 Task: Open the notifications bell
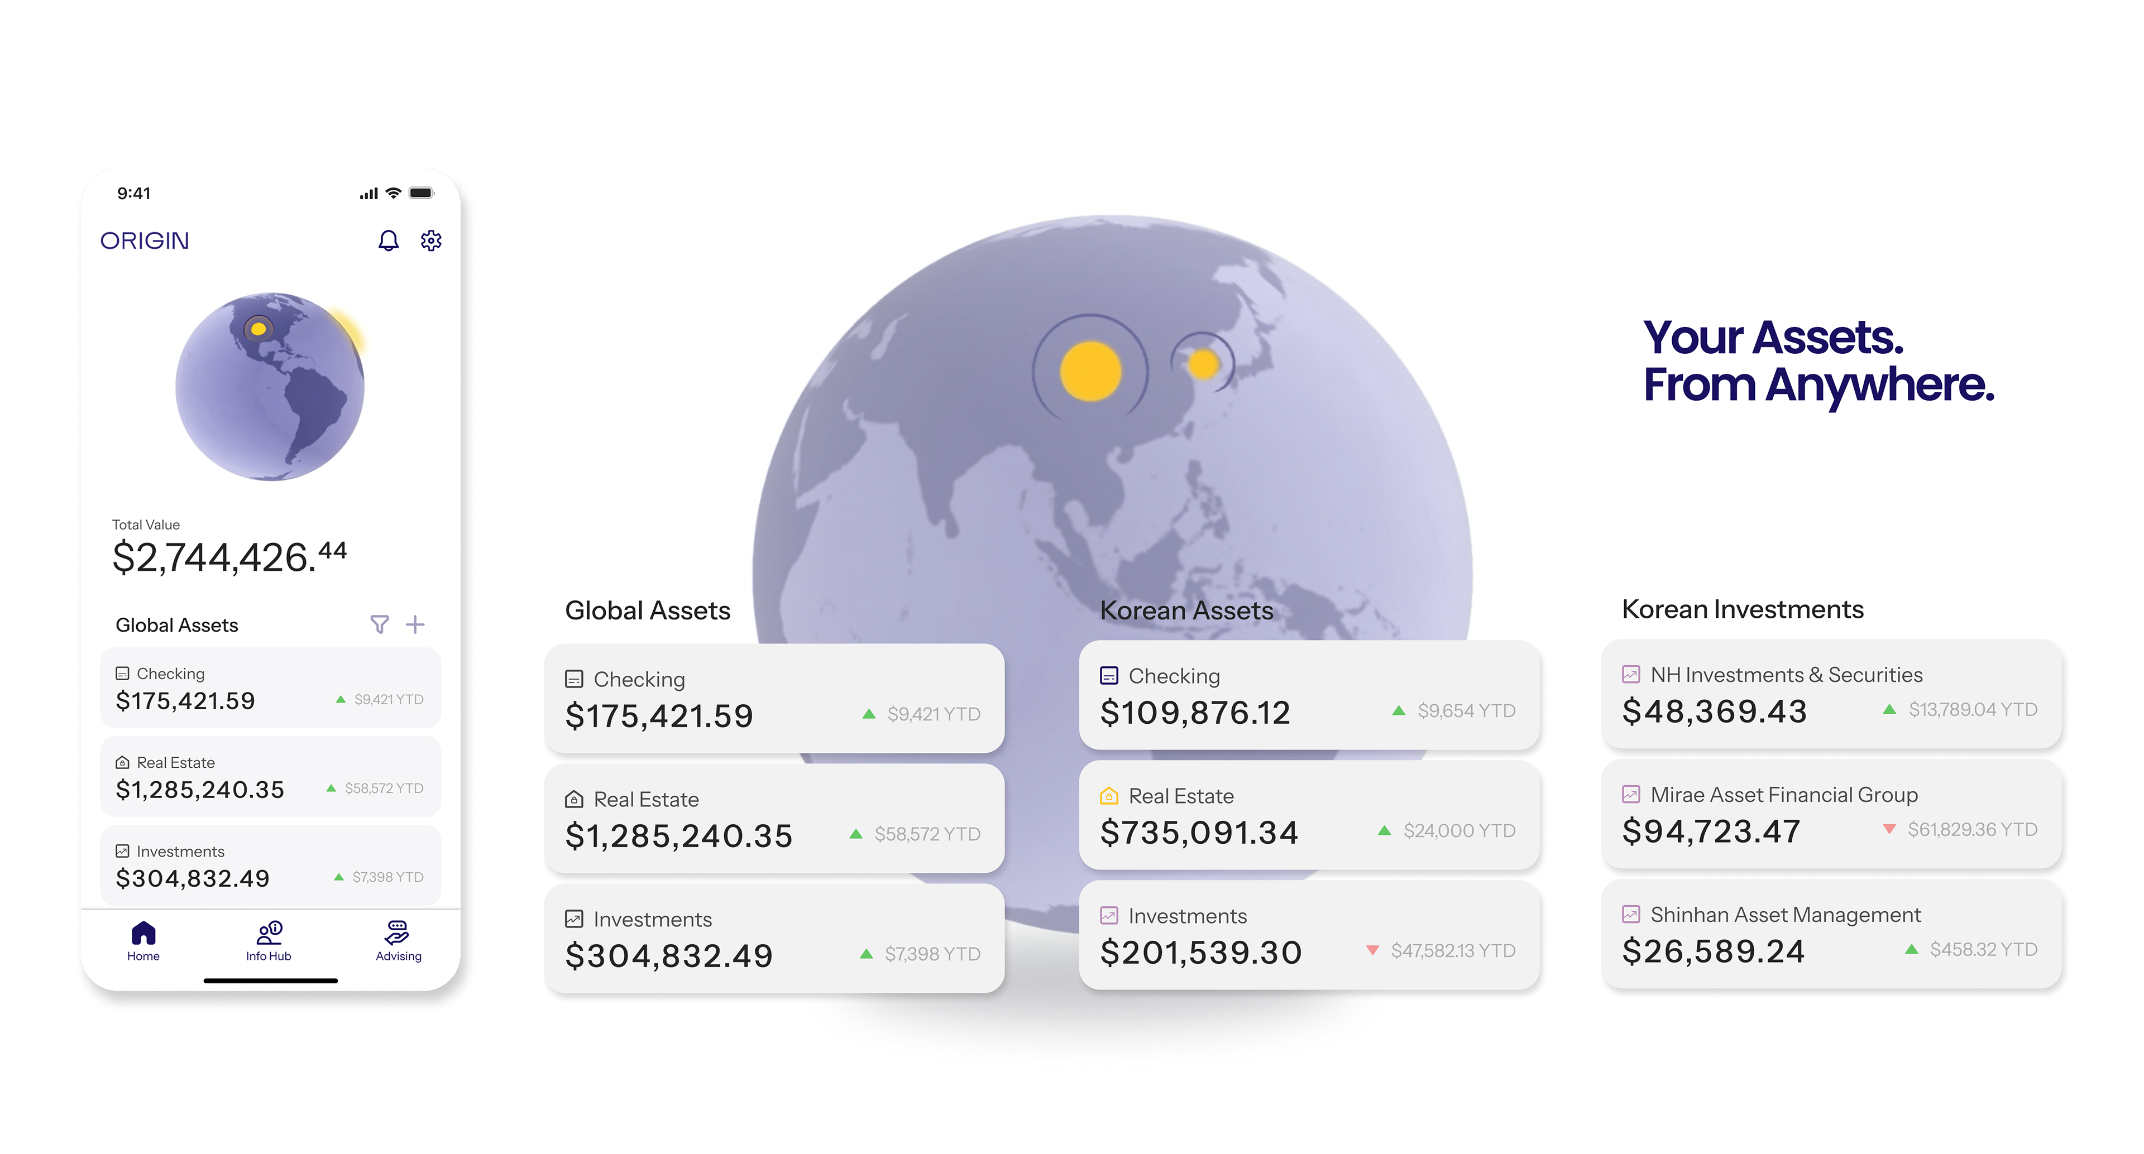pos(388,241)
